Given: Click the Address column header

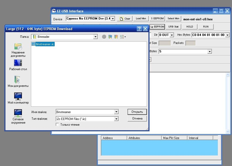Looking at the screenshot, I should [x=114, y=138].
